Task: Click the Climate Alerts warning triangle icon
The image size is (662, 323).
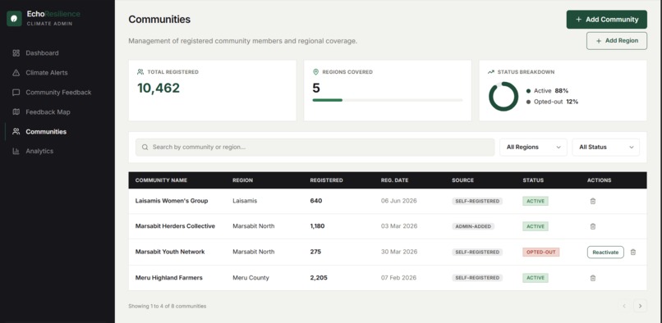Action: coord(16,72)
